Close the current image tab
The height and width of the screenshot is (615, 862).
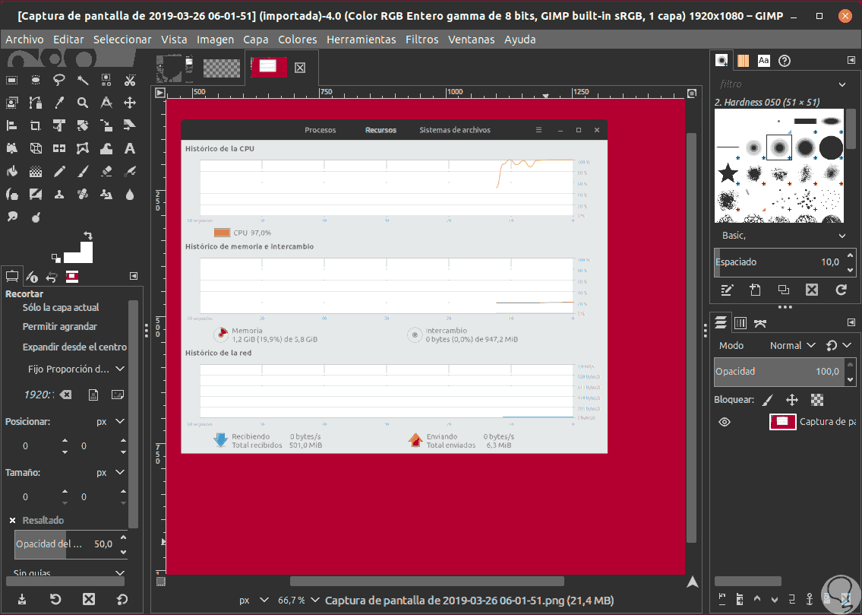pyautogui.click(x=299, y=68)
